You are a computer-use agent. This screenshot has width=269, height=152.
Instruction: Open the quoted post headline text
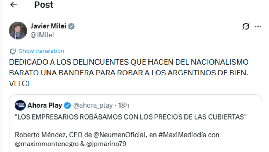point(131,117)
